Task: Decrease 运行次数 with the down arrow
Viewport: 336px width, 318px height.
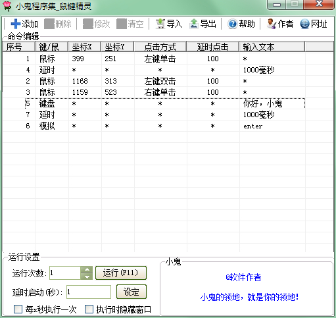Action: 87,277
